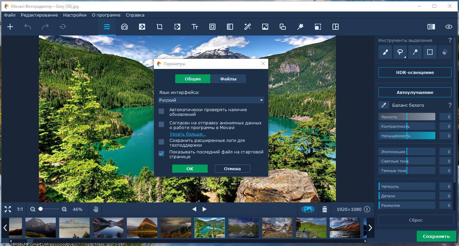
Task: Click the fullscreen expand arrows icon
Action: [8, 209]
